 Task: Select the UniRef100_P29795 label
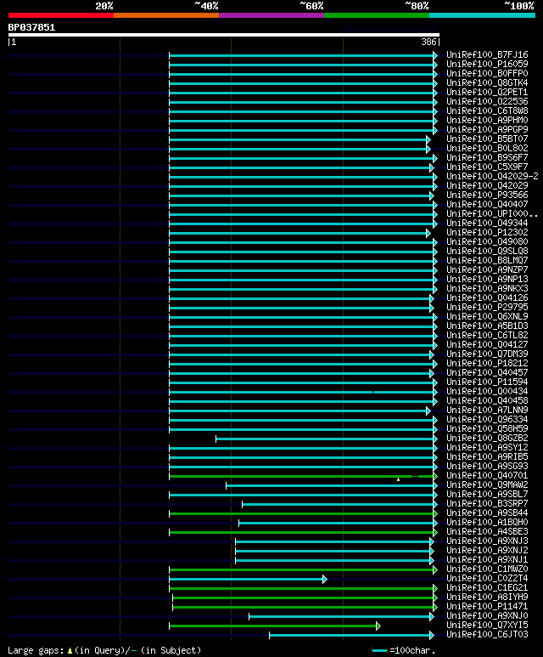point(487,307)
